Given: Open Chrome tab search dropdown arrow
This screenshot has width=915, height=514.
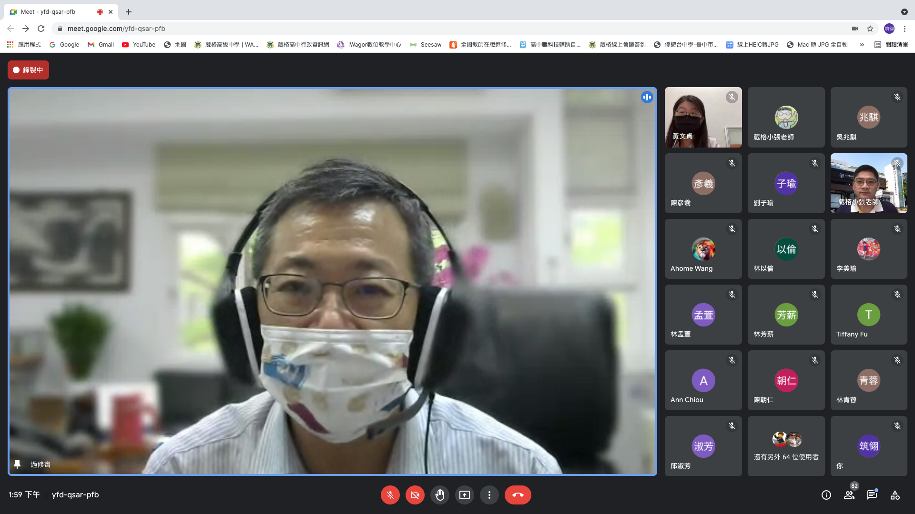Looking at the screenshot, I should [x=904, y=12].
